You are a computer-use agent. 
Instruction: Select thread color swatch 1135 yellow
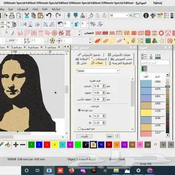[146, 113]
